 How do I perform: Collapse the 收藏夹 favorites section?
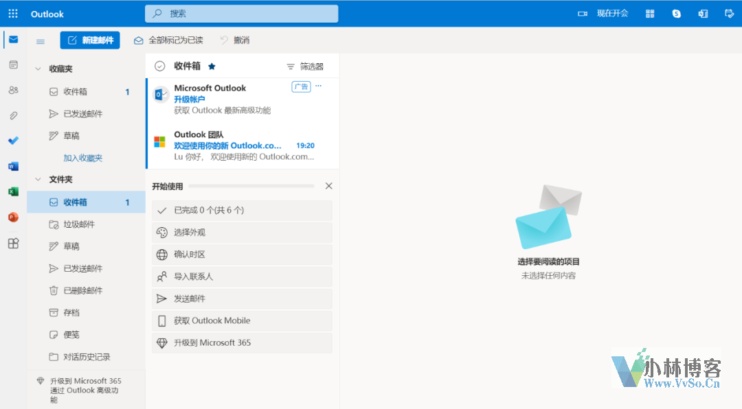click(38, 69)
